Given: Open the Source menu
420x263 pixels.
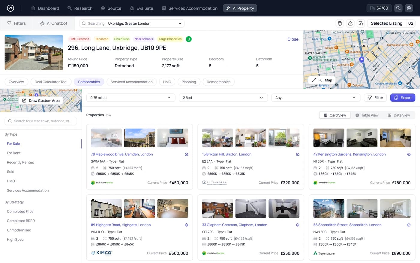Looking at the screenshot, I should click(111, 8).
